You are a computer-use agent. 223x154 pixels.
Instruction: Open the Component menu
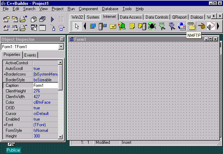(88, 9)
